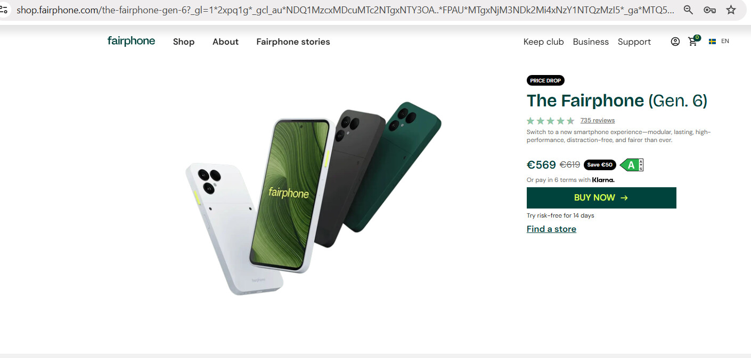Open the Business link
Screen dimensions: 751x358
click(591, 41)
